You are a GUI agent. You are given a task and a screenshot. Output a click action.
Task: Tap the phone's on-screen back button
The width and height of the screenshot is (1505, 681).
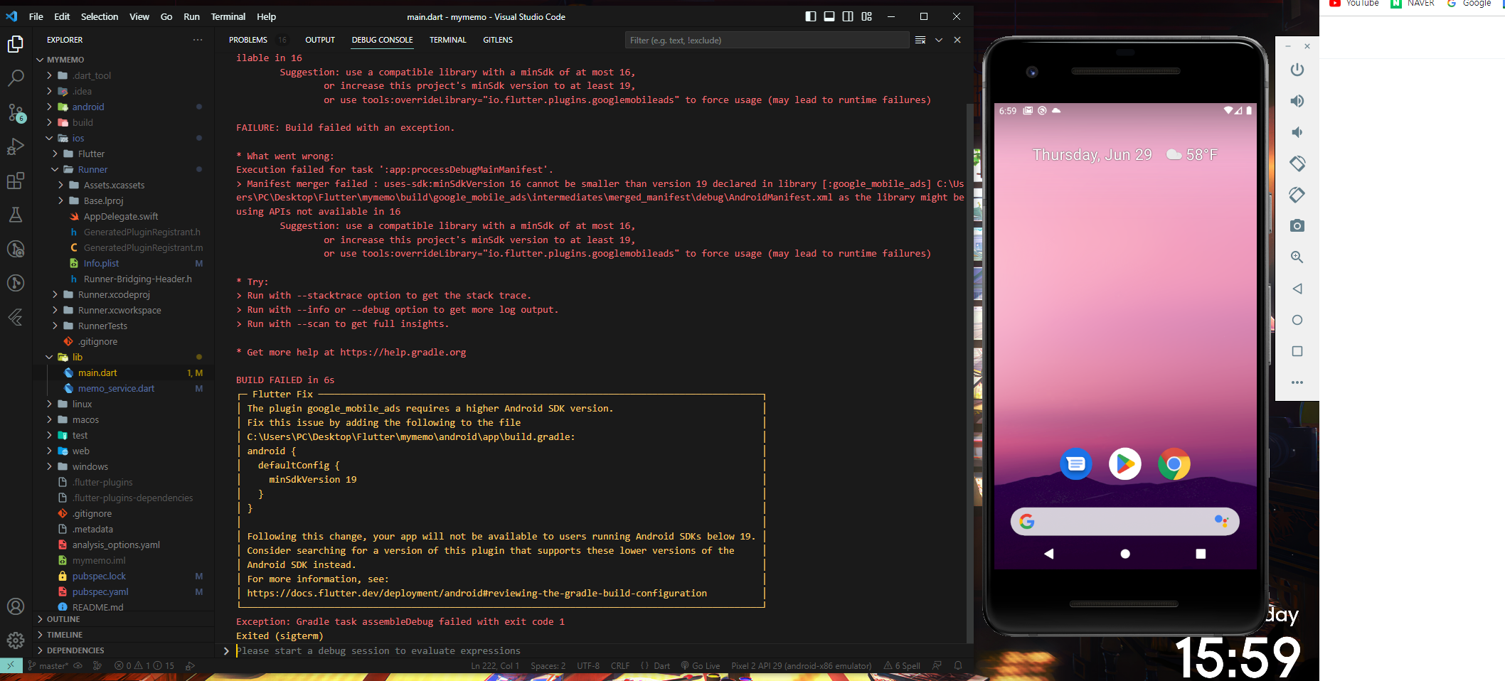(1049, 554)
